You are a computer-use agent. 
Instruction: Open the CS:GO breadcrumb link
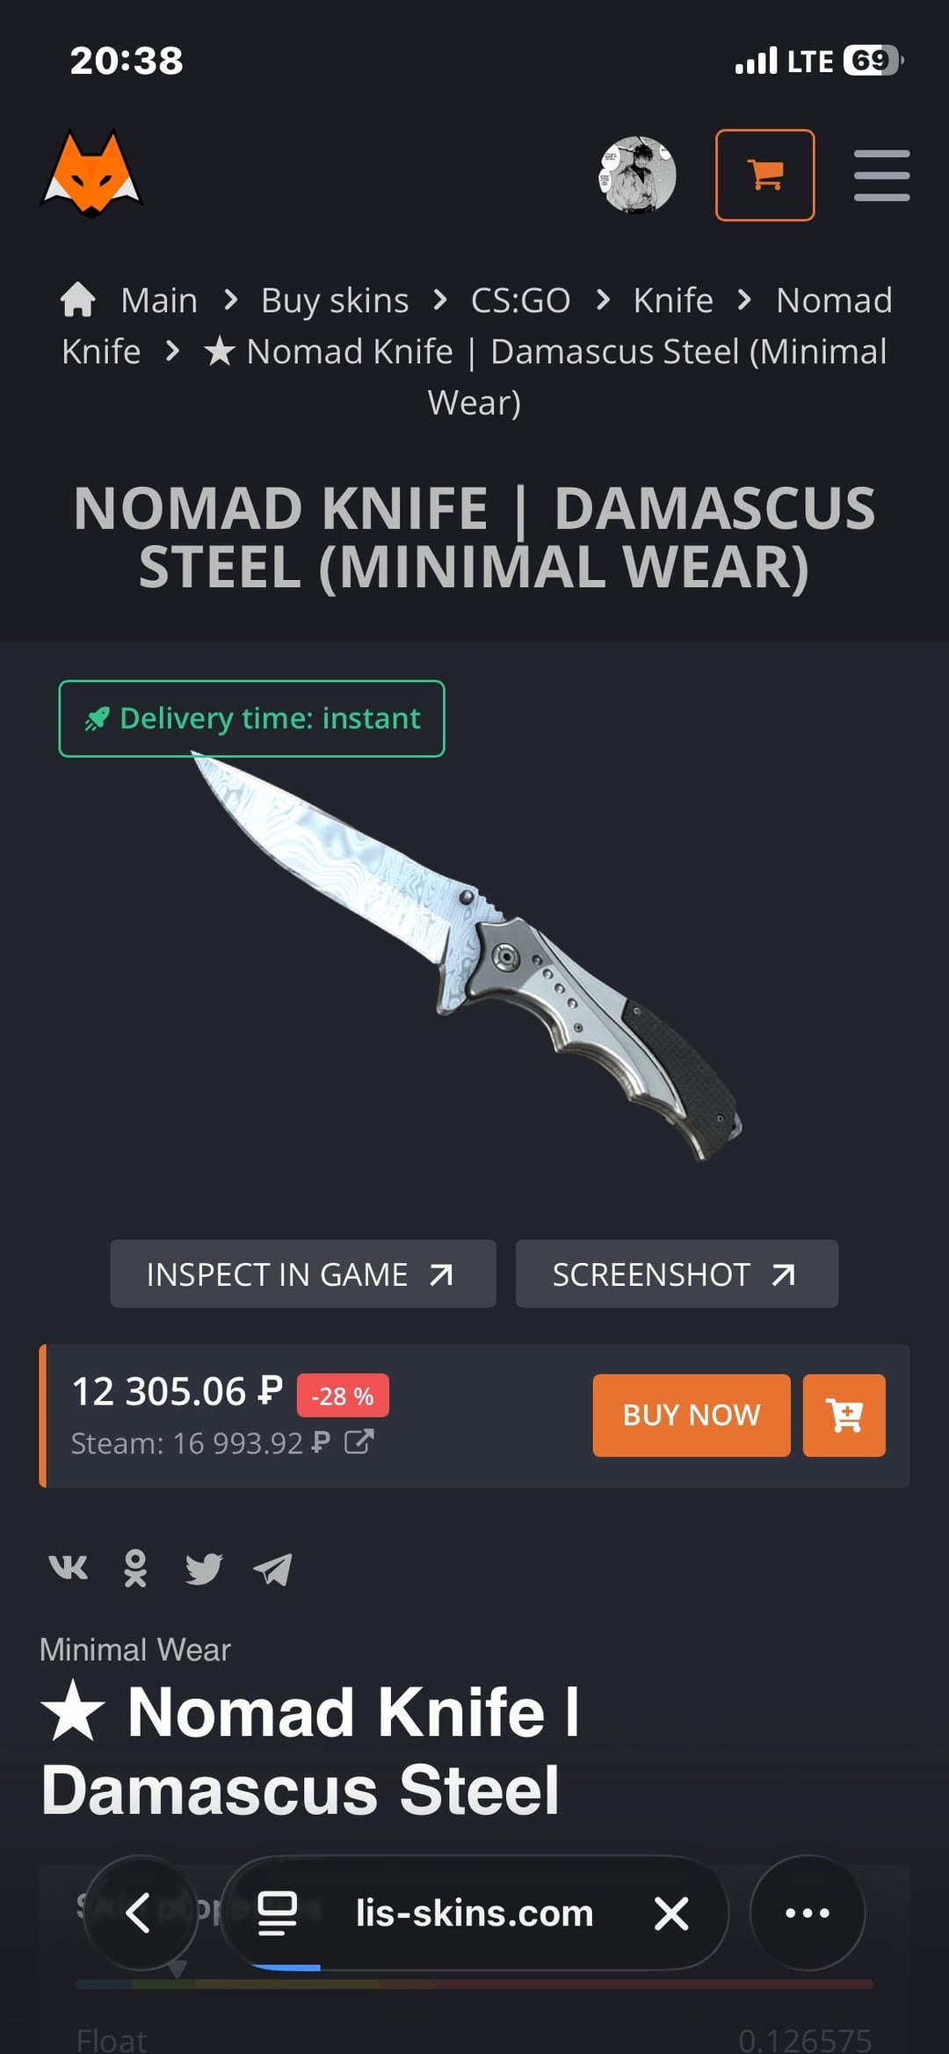tap(520, 301)
